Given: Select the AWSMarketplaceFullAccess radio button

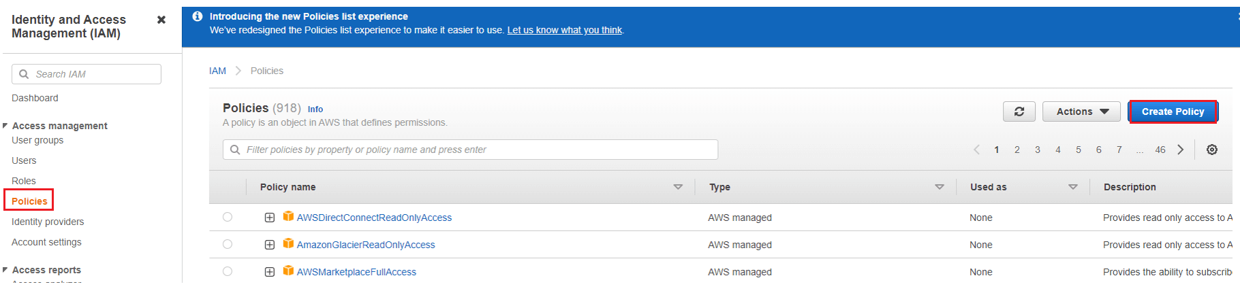Looking at the screenshot, I should [228, 271].
